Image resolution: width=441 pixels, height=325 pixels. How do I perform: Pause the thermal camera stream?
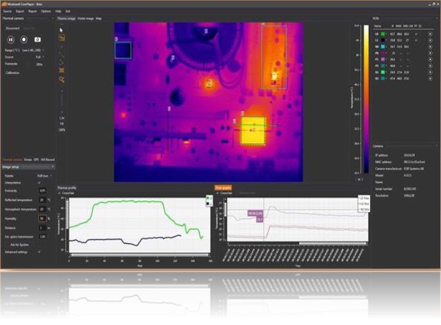(x=12, y=39)
